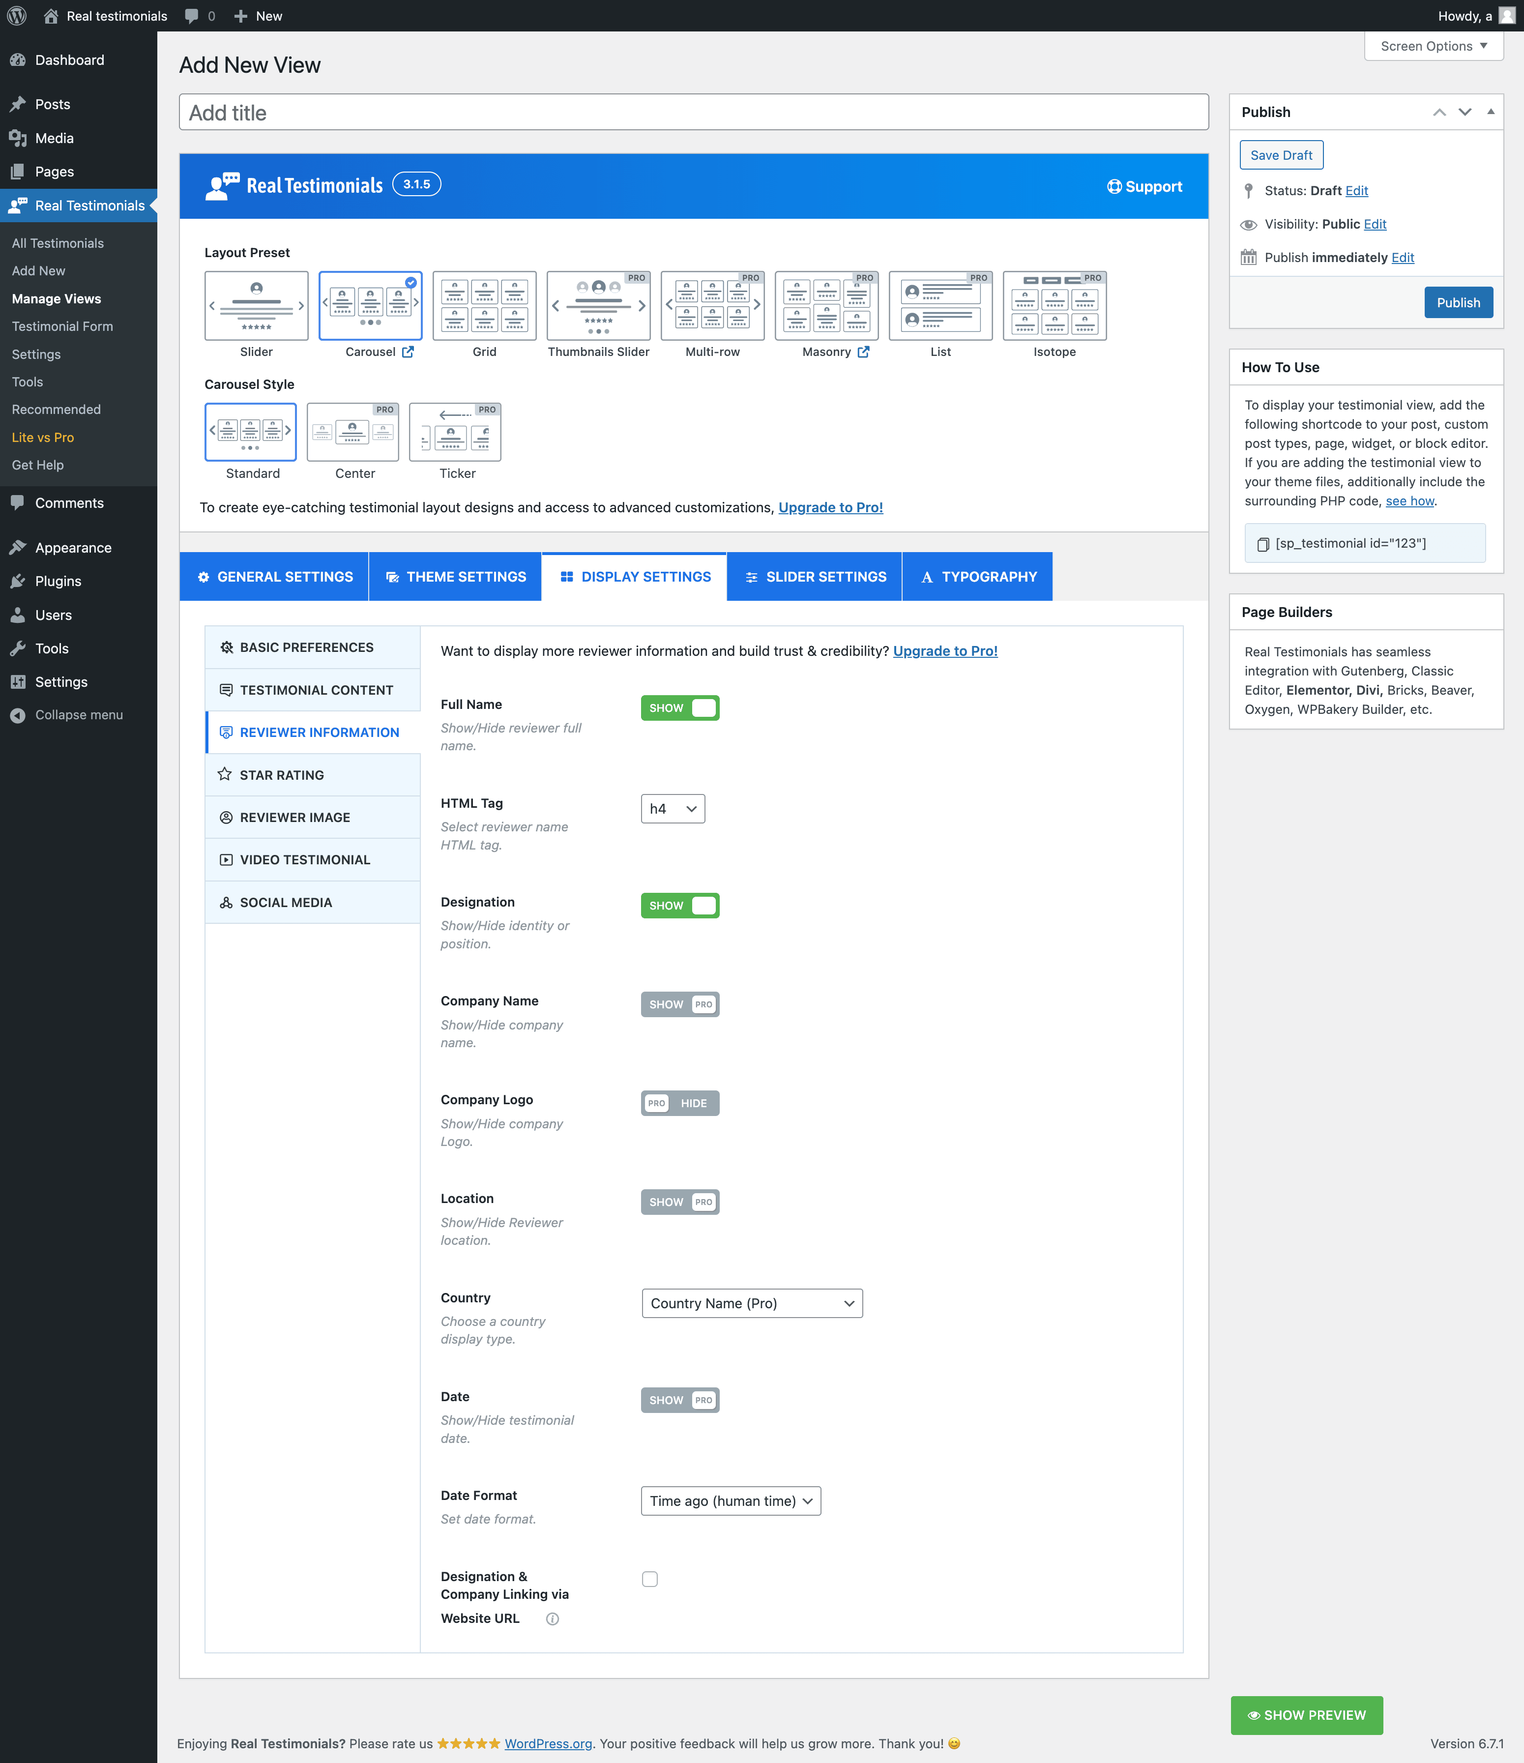
Task: Move Publish box down with down arrow
Action: pyautogui.click(x=1465, y=112)
